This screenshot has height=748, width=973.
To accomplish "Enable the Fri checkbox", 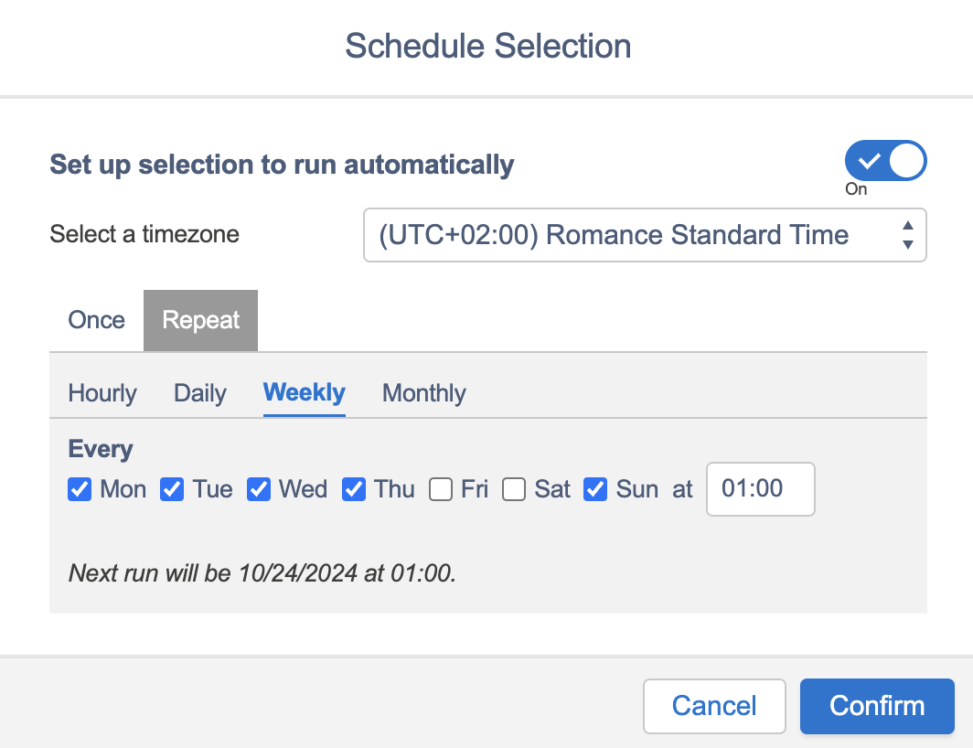I will point(441,489).
